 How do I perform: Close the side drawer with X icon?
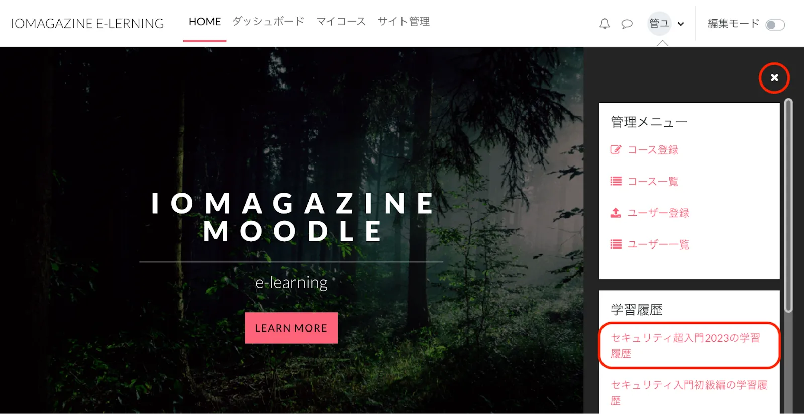774,78
